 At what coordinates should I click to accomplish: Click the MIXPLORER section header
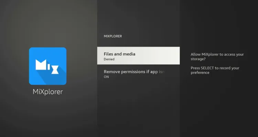[x=113, y=36]
